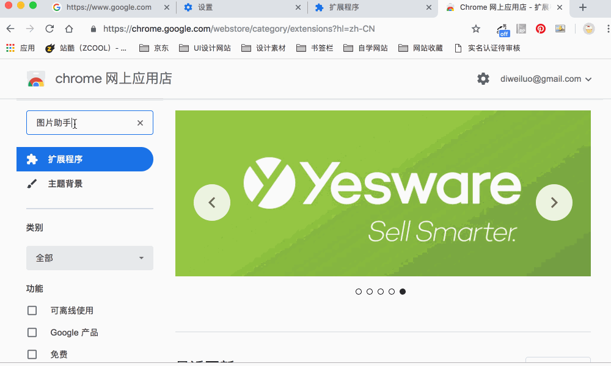Click the Chrome web store logo

point(36,79)
